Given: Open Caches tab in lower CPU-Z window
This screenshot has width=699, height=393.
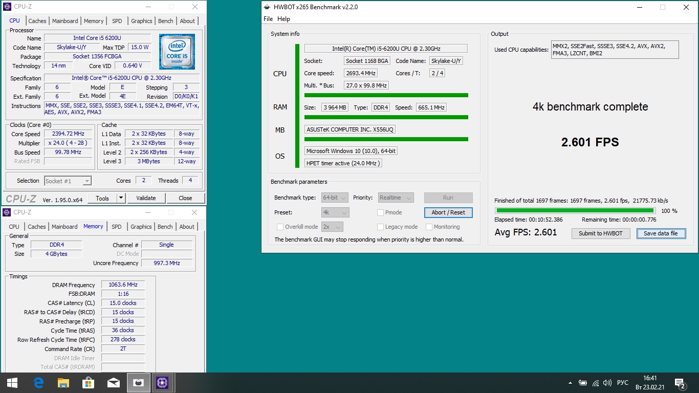Looking at the screenshot, I should tap(37, 227).
